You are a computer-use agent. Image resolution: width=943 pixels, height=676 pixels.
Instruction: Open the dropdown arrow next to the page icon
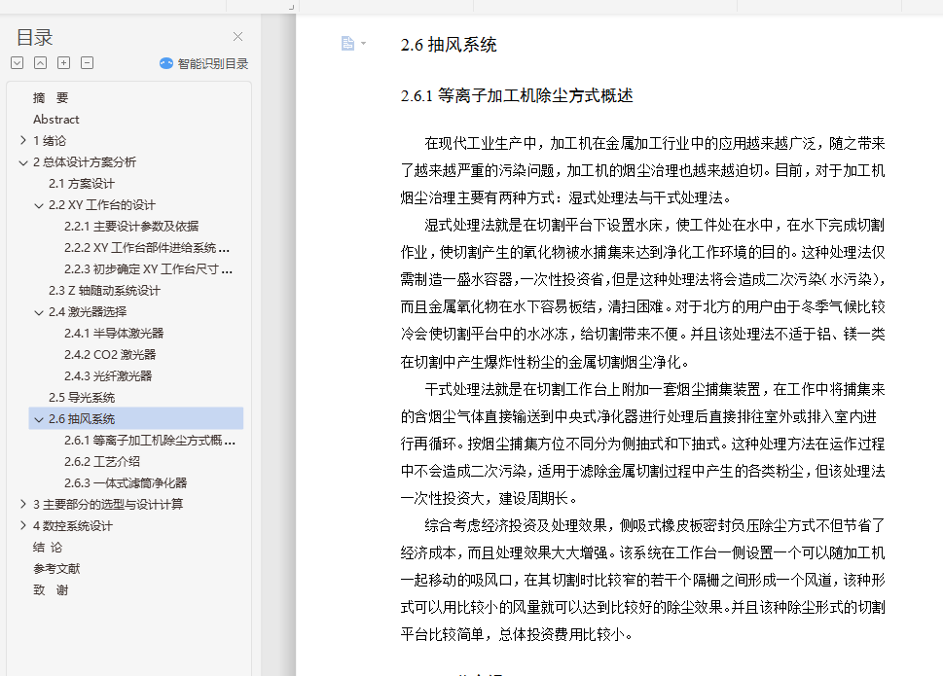click(363, 43)
